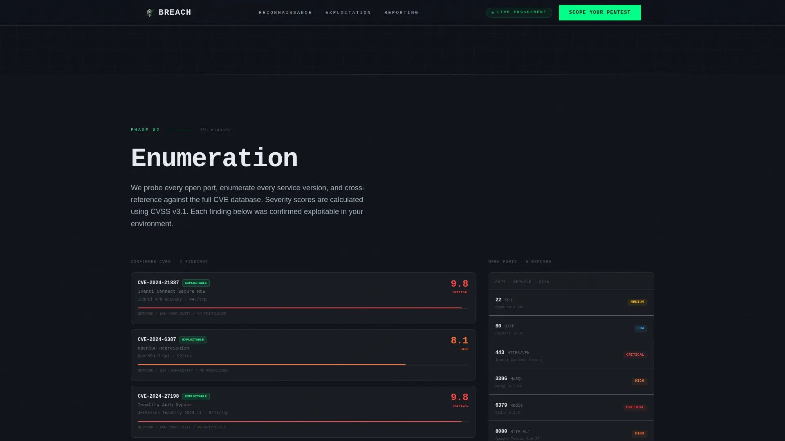This screenshot has width=785, height=441.
Task: Select the port 6379 Redis row
Action: [571, 408]
